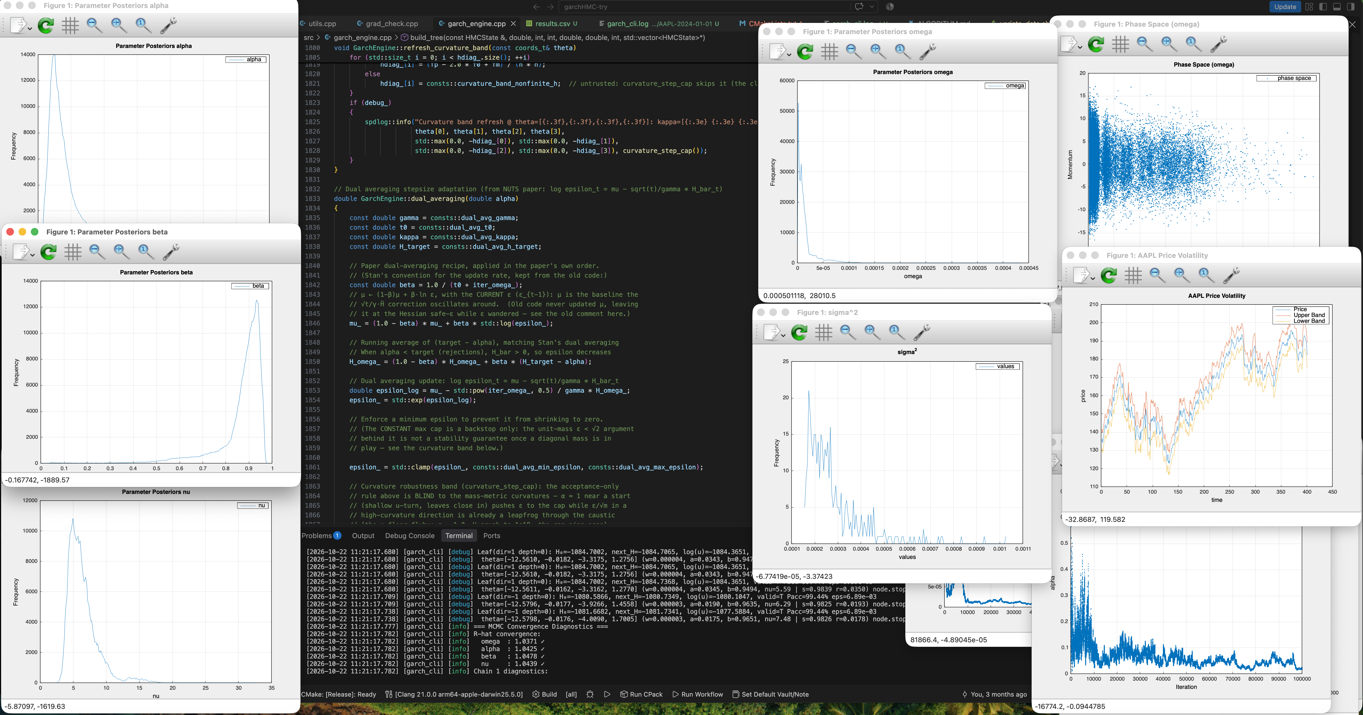Toggle grid in AAPL Price Volatility window
The height and width of the screenshot is (715, 1363).
[1133, 275]
